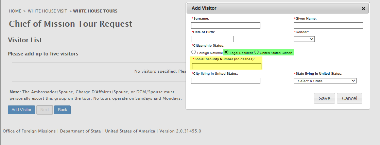
Task: Click the disabled Next button
Action: (45, 110)
